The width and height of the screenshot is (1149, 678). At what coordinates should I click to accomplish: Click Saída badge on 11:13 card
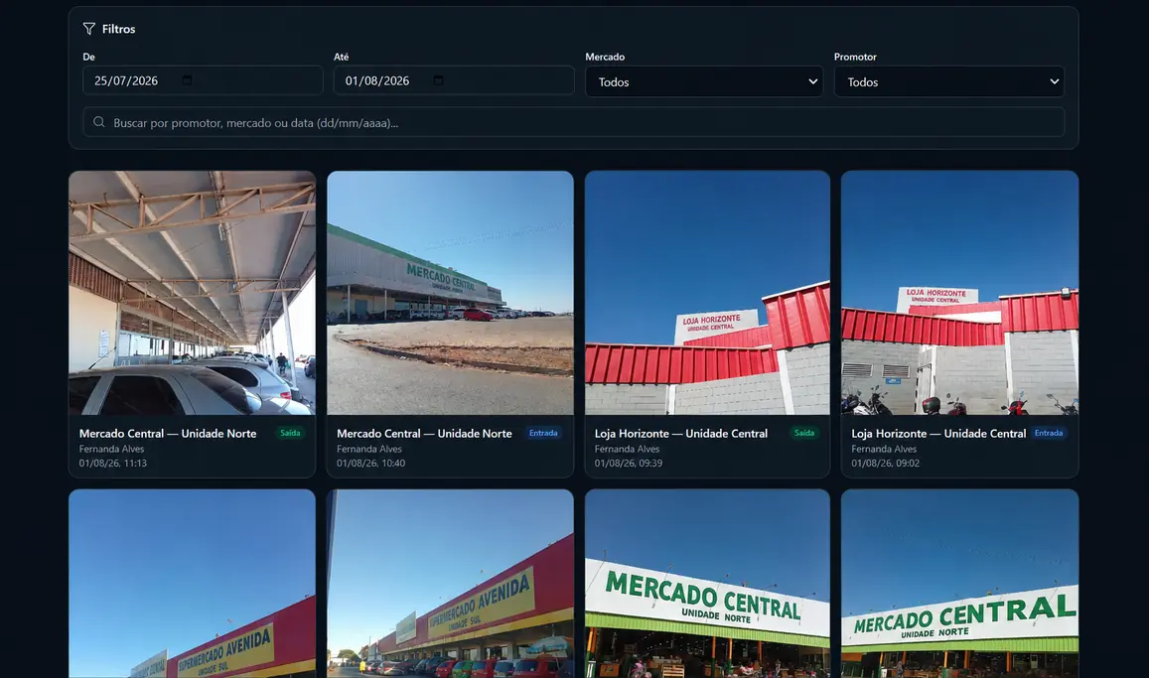click(x=290, y=433)
